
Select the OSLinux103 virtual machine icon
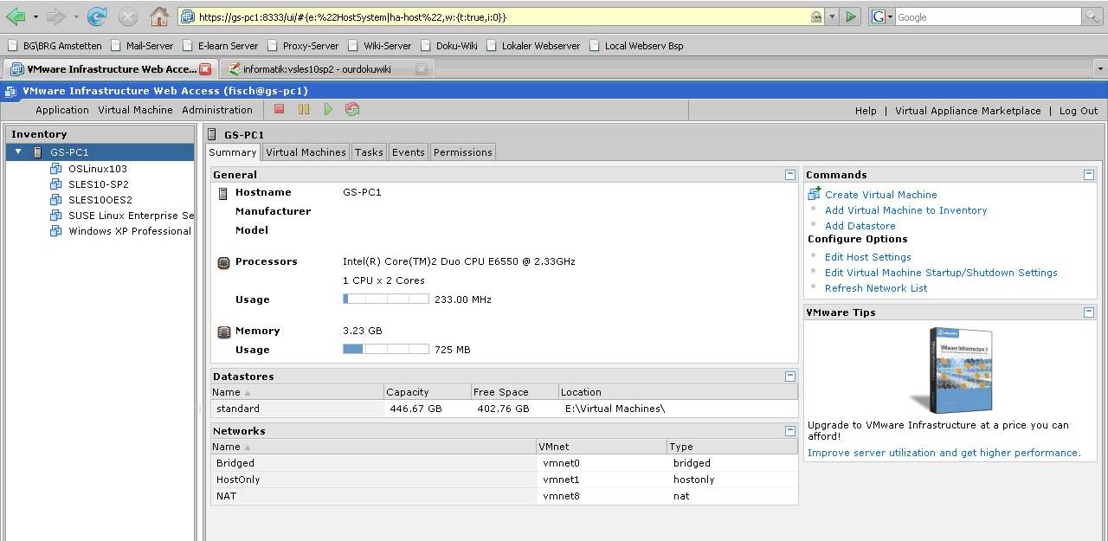point(56,169)
